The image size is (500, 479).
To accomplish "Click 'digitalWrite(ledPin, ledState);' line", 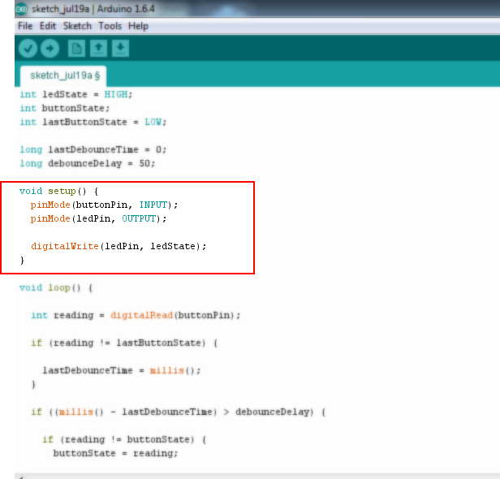I will (119, 246).
